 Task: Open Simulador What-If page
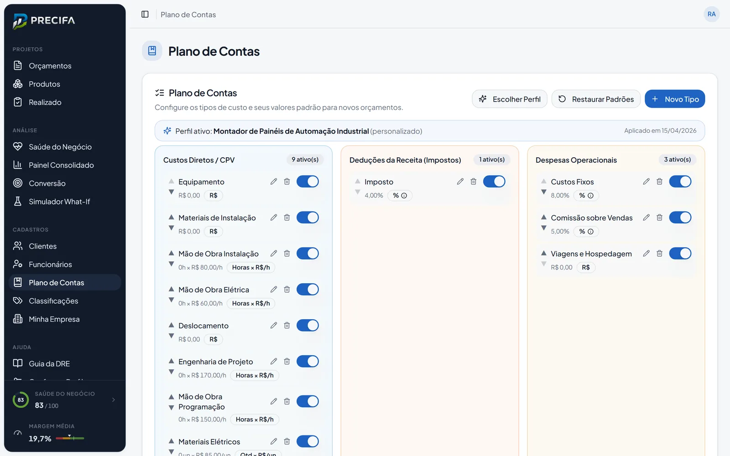[65, 202]
